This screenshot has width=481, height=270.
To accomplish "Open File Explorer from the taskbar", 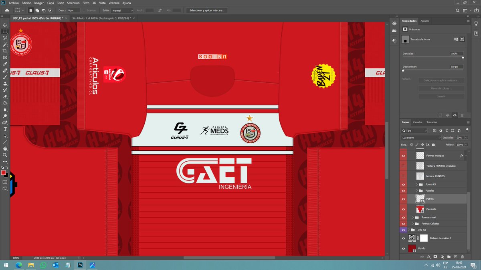I will 31,265.
